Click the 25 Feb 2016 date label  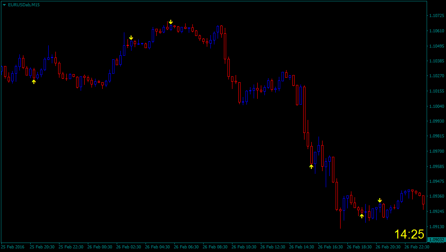[x=13, y=247]
